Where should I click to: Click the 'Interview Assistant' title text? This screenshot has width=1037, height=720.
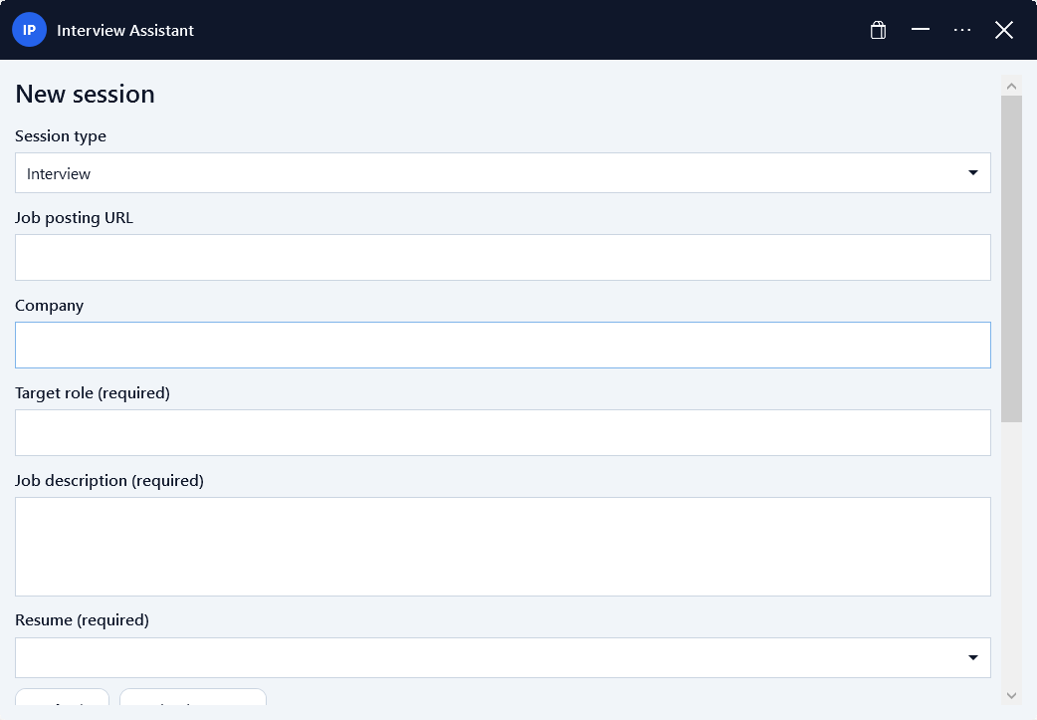(125, 31)
